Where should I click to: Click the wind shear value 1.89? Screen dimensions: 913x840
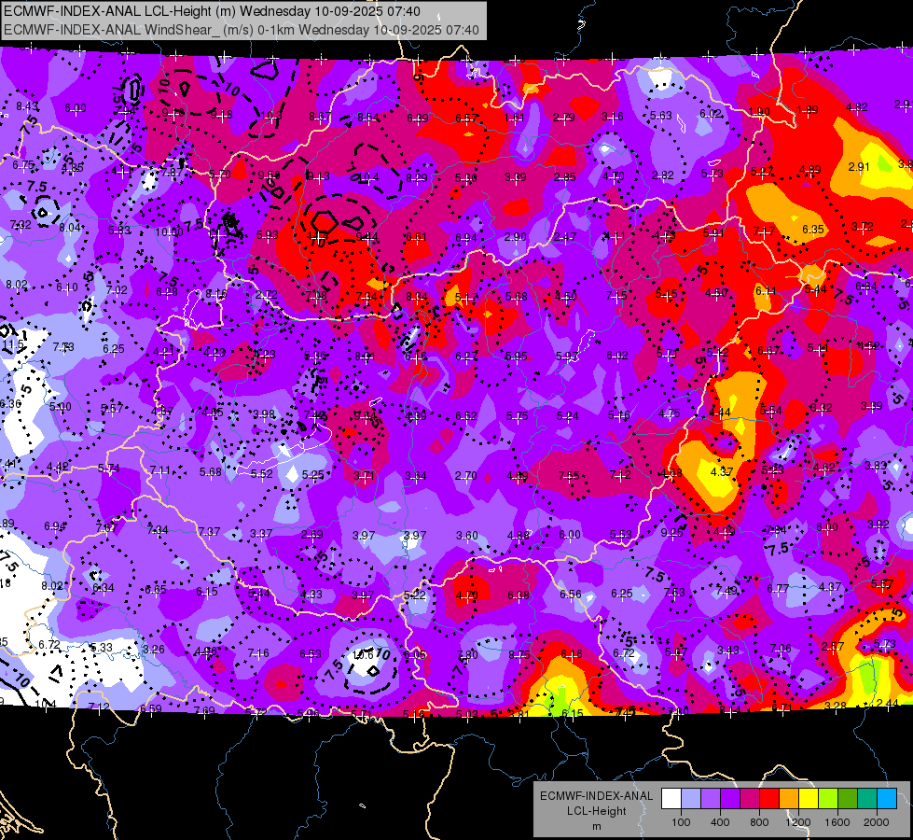point(808,109)
